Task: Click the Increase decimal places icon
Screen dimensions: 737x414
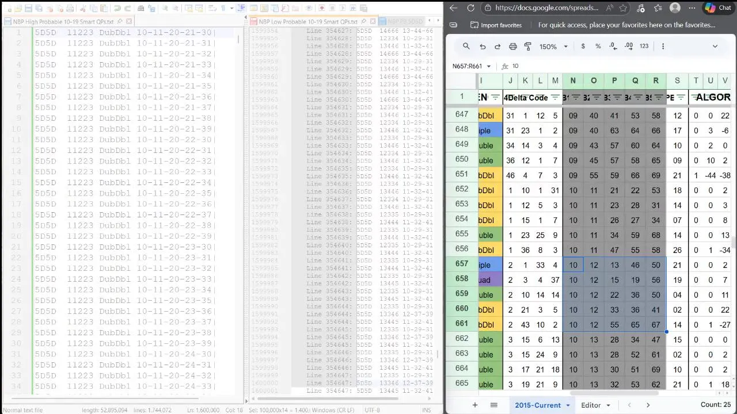Action: [x=628, y=46]
